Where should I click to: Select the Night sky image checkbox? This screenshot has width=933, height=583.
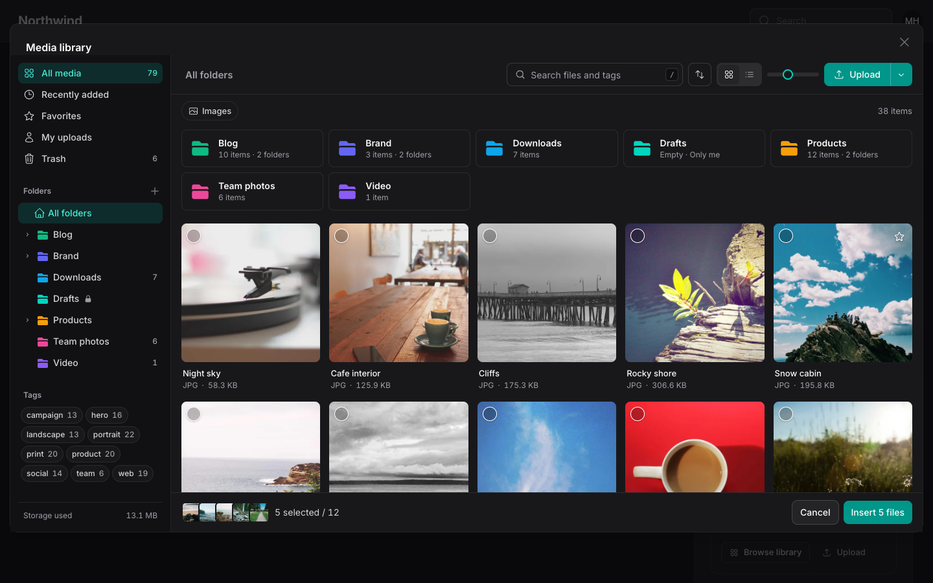[194, 236]
